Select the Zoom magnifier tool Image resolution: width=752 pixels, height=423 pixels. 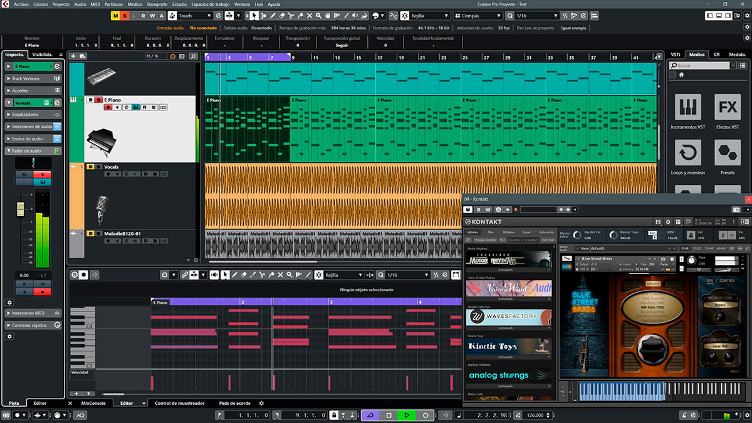click(x=317, y=16)
